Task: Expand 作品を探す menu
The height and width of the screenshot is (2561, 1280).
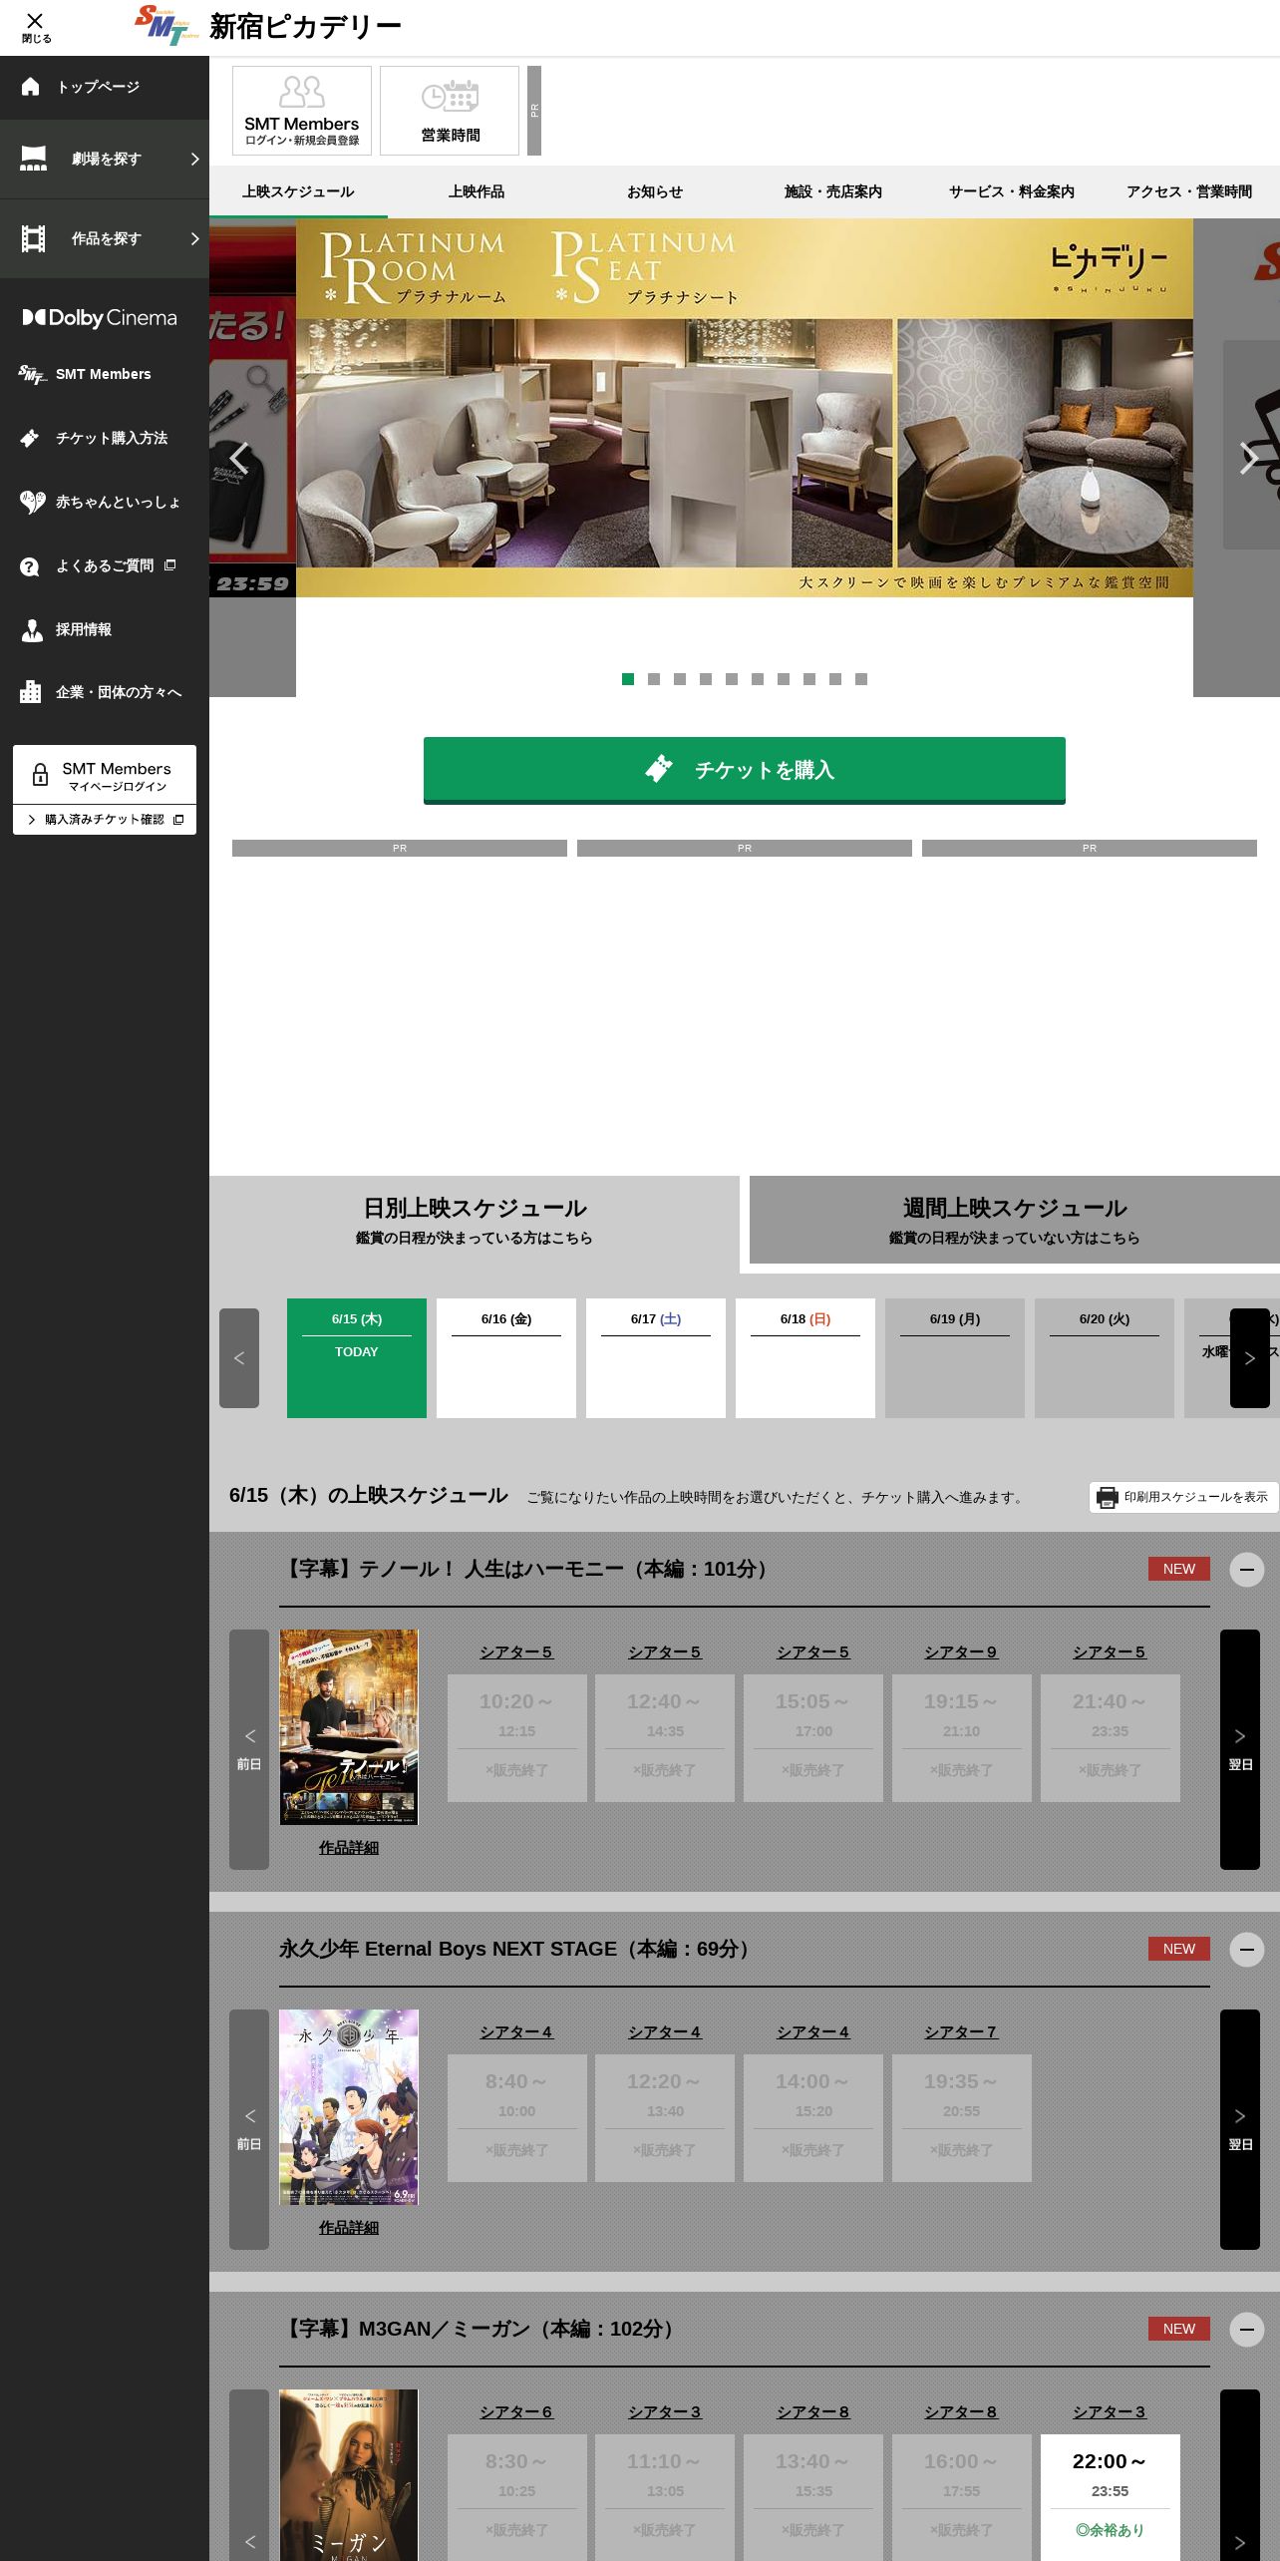Action: click(x=105, y=238)
